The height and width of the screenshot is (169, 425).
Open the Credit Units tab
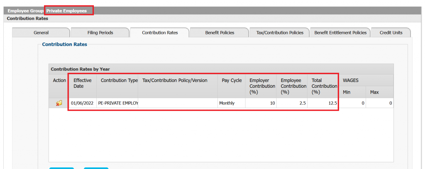(x=391, y=33)
